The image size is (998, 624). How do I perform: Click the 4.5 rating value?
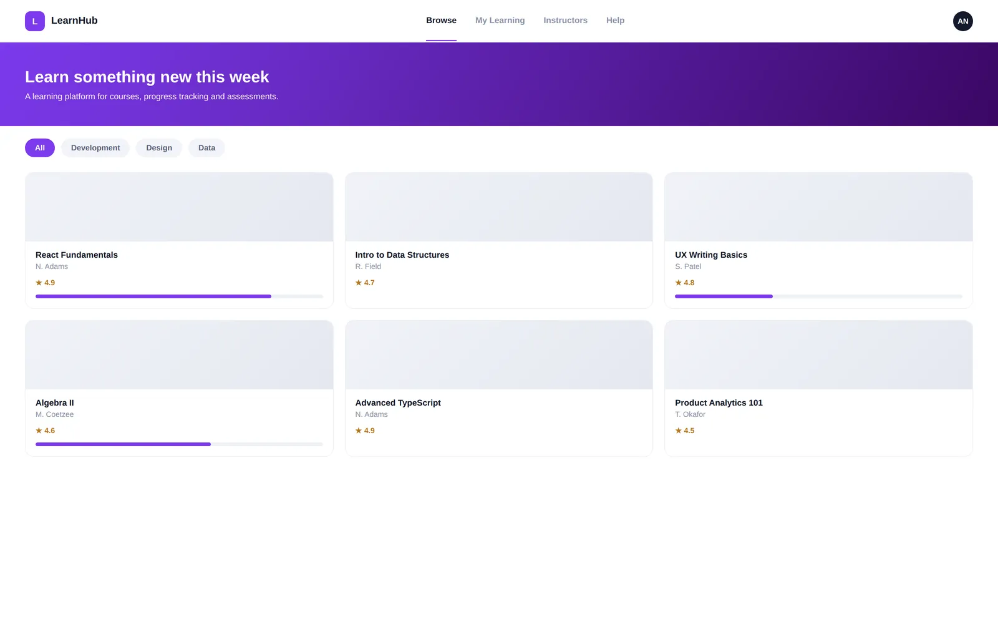689,431
